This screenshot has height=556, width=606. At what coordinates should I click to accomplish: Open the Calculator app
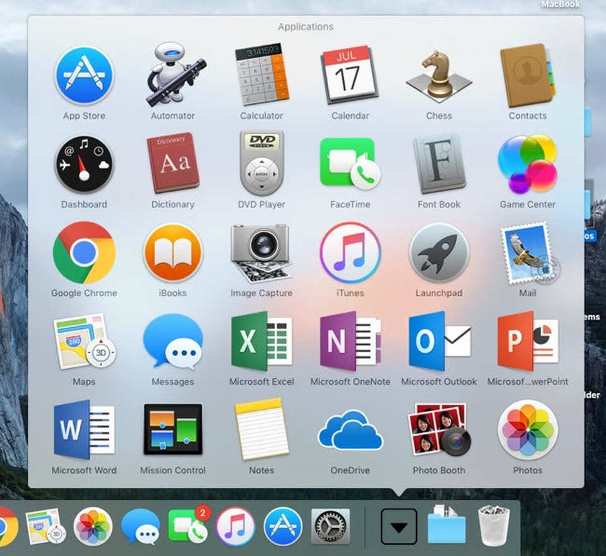[261, 74]
